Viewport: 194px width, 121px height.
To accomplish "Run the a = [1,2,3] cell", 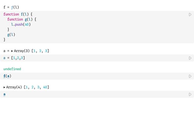I will pos(190,58).
